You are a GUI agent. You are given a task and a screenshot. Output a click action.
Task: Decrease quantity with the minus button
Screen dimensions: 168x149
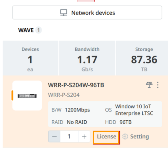tap(54, 137)
